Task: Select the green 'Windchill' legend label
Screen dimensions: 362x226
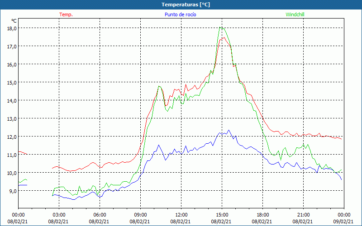Action: pyautogui.click(x=295, y=14)
